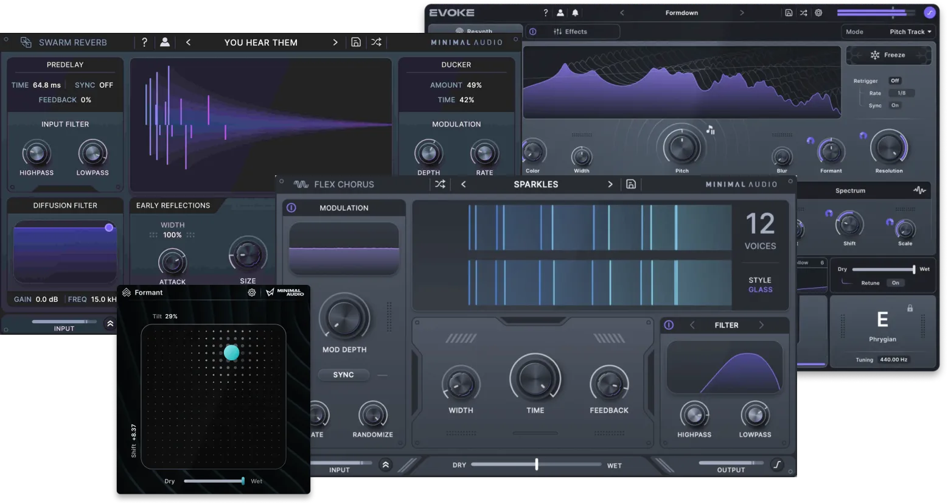Screen dimensions: 948x504
Task: Click the Formant plugin logo icon
Action: point(127,293)
